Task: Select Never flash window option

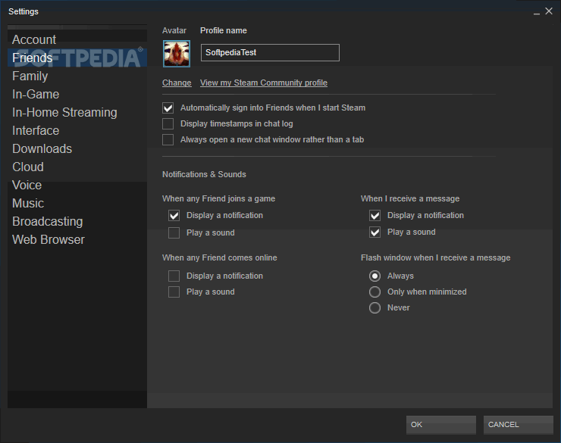Action: click(375, 307)
